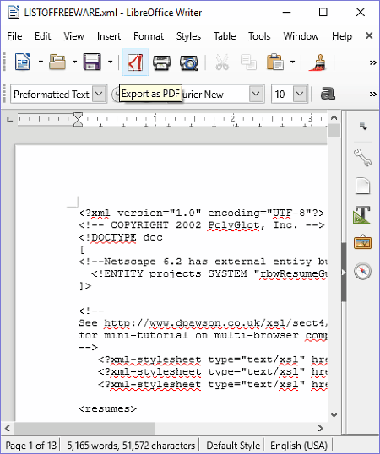Click the Cut scissors icon
This screenshot has height=454, width=380.
222,62
